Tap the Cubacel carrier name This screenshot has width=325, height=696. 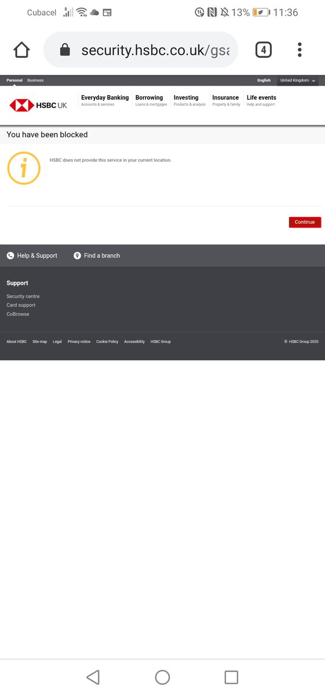pyautogui.click(x=42, y=13)
